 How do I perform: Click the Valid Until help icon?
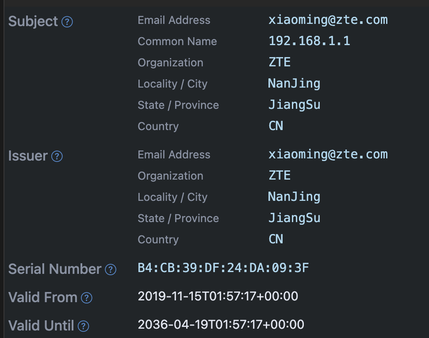pos(83,326)
